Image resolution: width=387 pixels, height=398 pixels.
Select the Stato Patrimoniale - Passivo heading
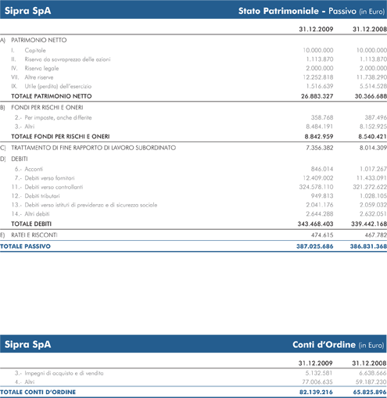click(297, 11)
